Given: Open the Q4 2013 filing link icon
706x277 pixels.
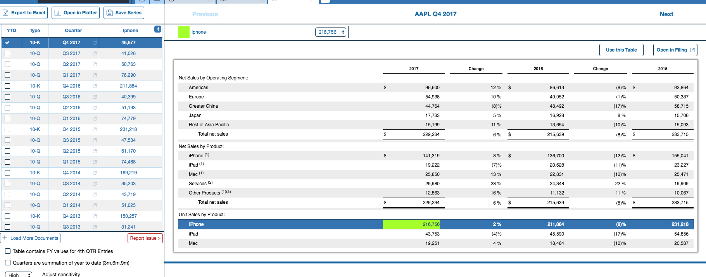Looking at the screenshot, I should (x=95, y=216).
